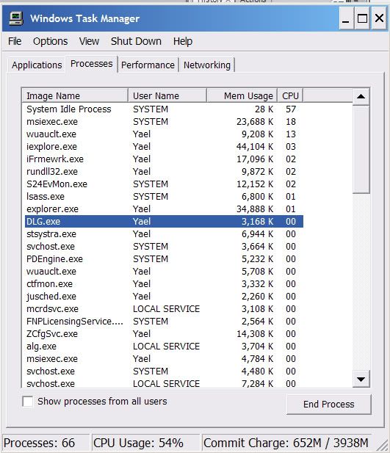
Task: Select the PDEngine.exe process
Action: 164,259
